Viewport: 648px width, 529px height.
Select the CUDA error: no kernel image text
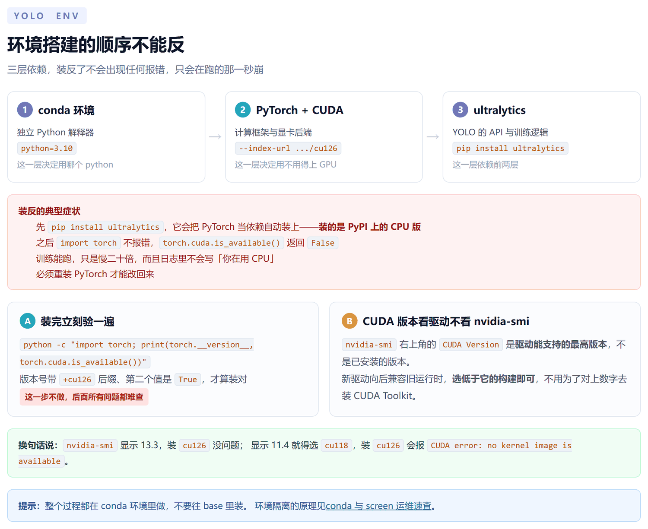pyautogui.click(x=295, y=453)
